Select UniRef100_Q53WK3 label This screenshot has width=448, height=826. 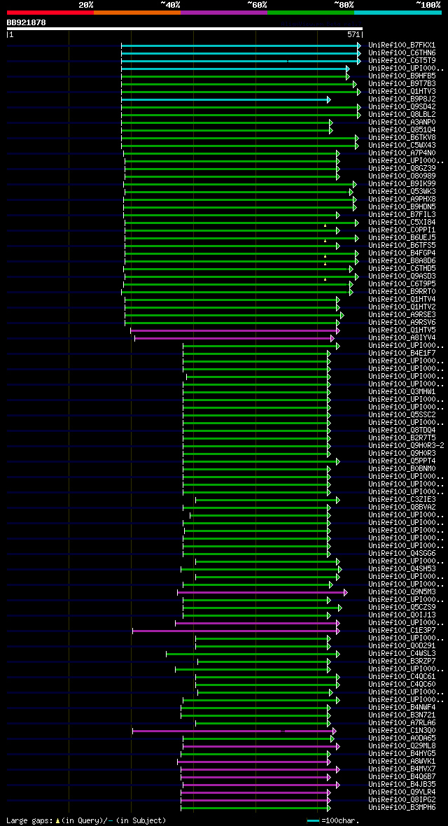[x=402, y=192]
